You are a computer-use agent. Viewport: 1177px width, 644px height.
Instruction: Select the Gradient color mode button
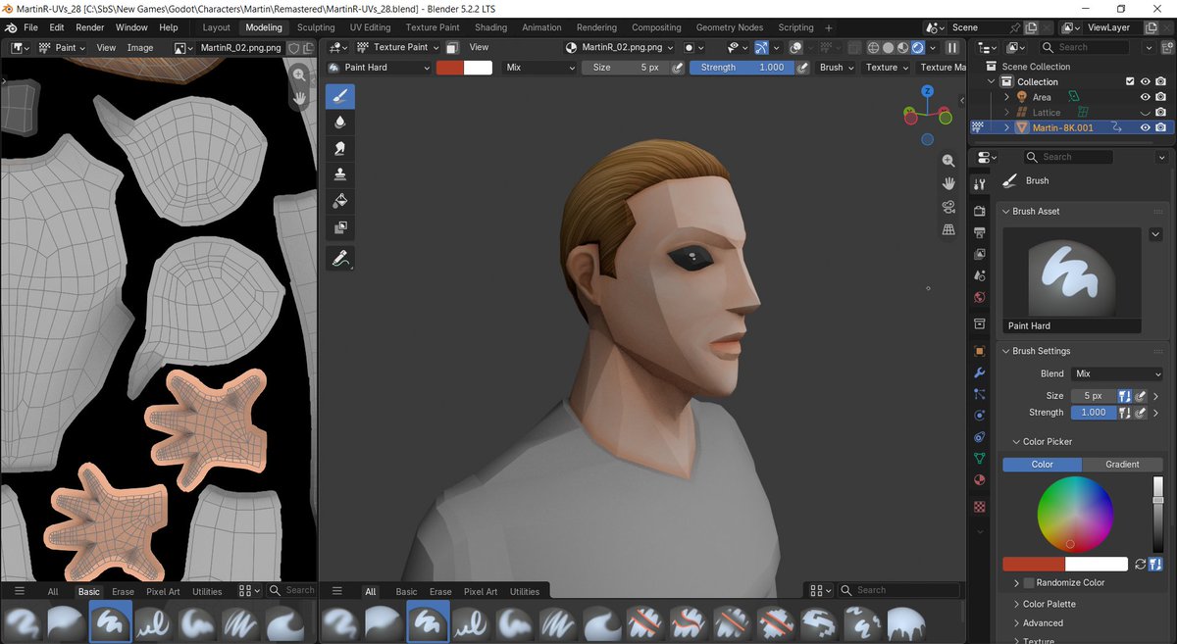[1122, 465]
